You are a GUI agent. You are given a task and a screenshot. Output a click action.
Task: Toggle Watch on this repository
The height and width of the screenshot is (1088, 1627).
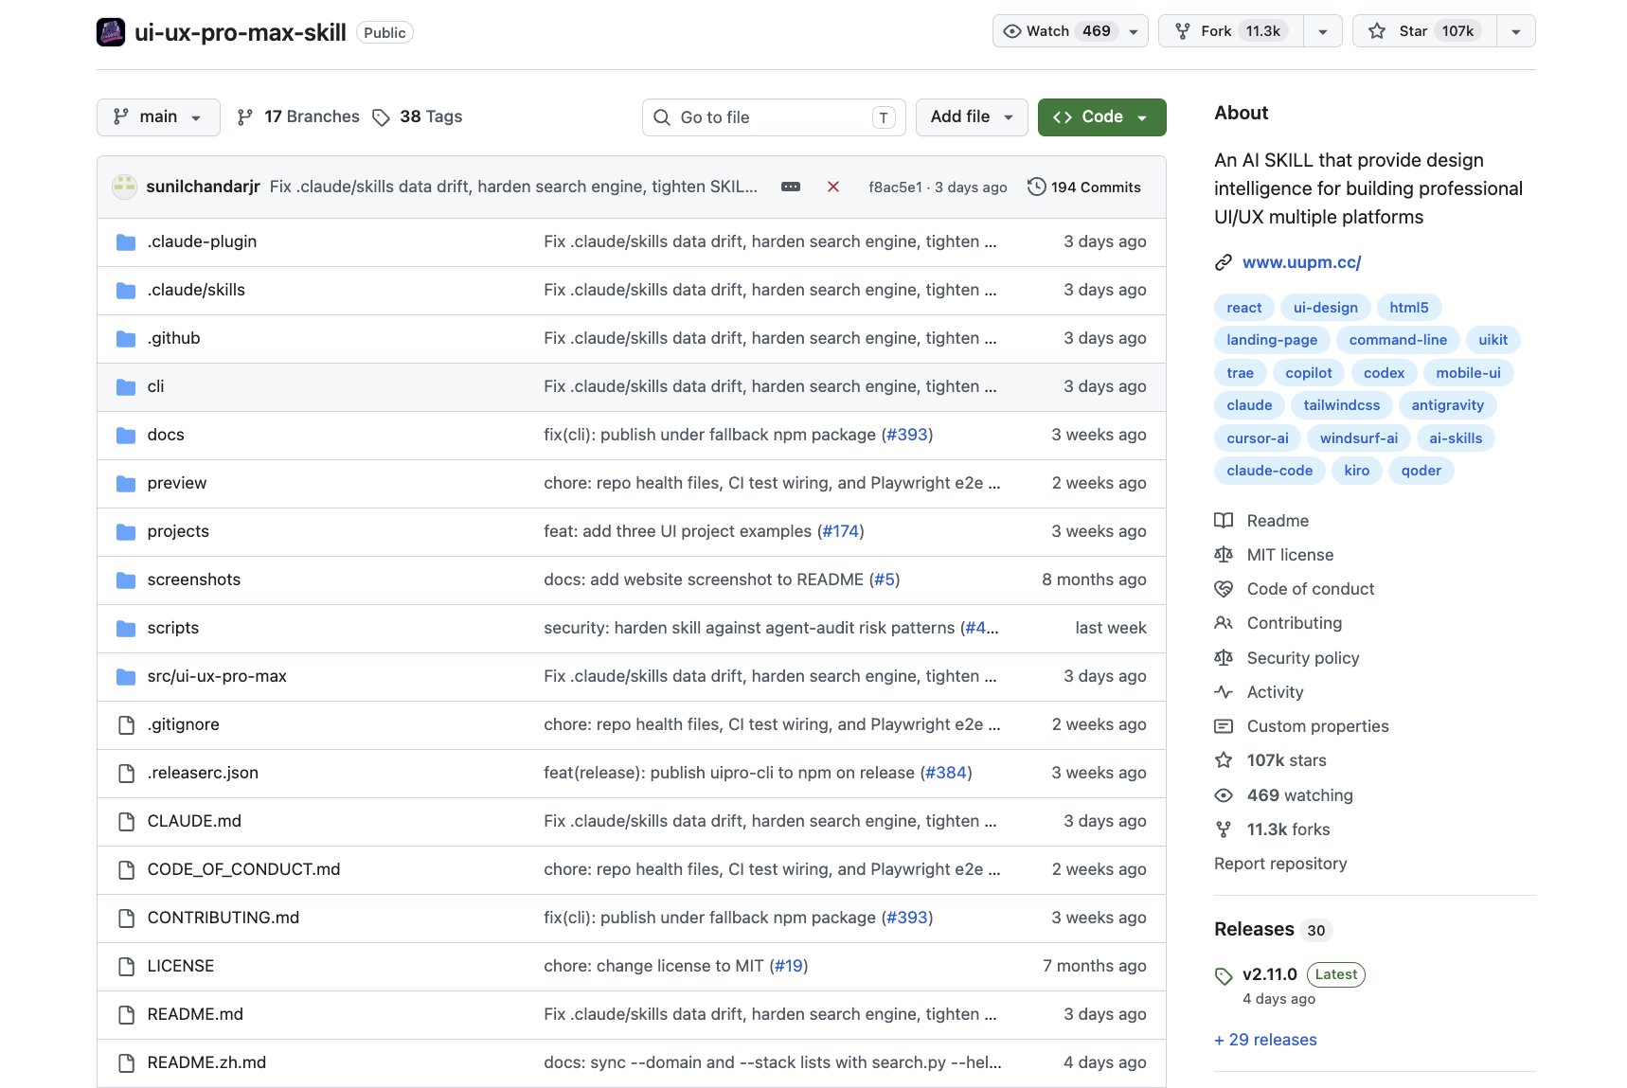1070,31
